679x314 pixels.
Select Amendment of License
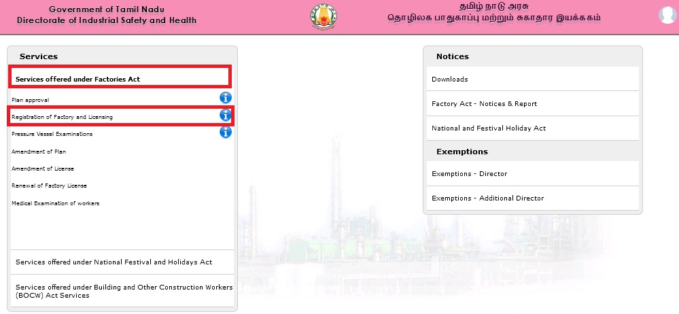pos(42,169)
